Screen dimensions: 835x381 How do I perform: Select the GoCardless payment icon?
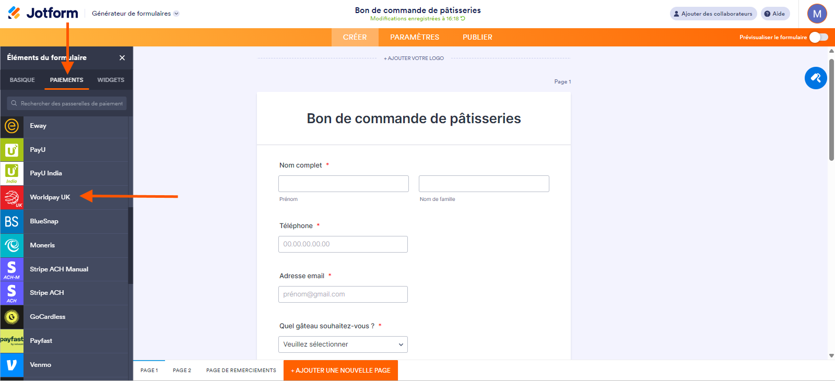click(x=11, y=317)
